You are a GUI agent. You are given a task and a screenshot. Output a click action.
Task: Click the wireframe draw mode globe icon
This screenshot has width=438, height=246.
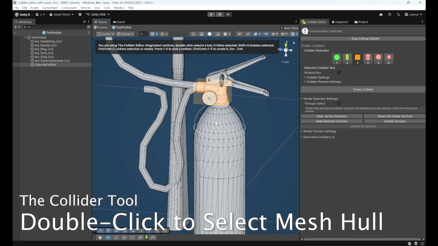(193, 34)
